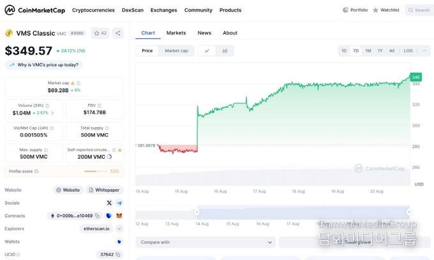The width and height of the screenshot is (434, 260).
Task: Open the Exchanges menu
Action: point(163,10)
